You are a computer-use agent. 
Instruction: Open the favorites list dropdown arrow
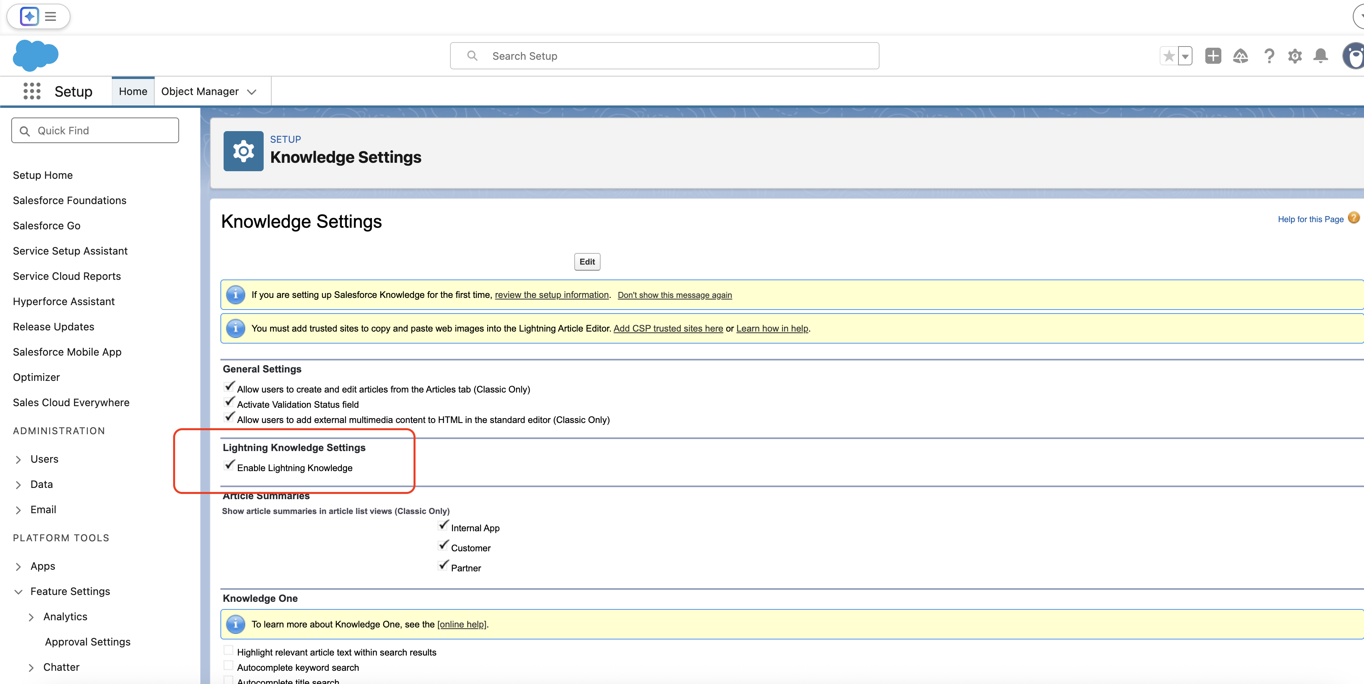[x=1185, y=56]
